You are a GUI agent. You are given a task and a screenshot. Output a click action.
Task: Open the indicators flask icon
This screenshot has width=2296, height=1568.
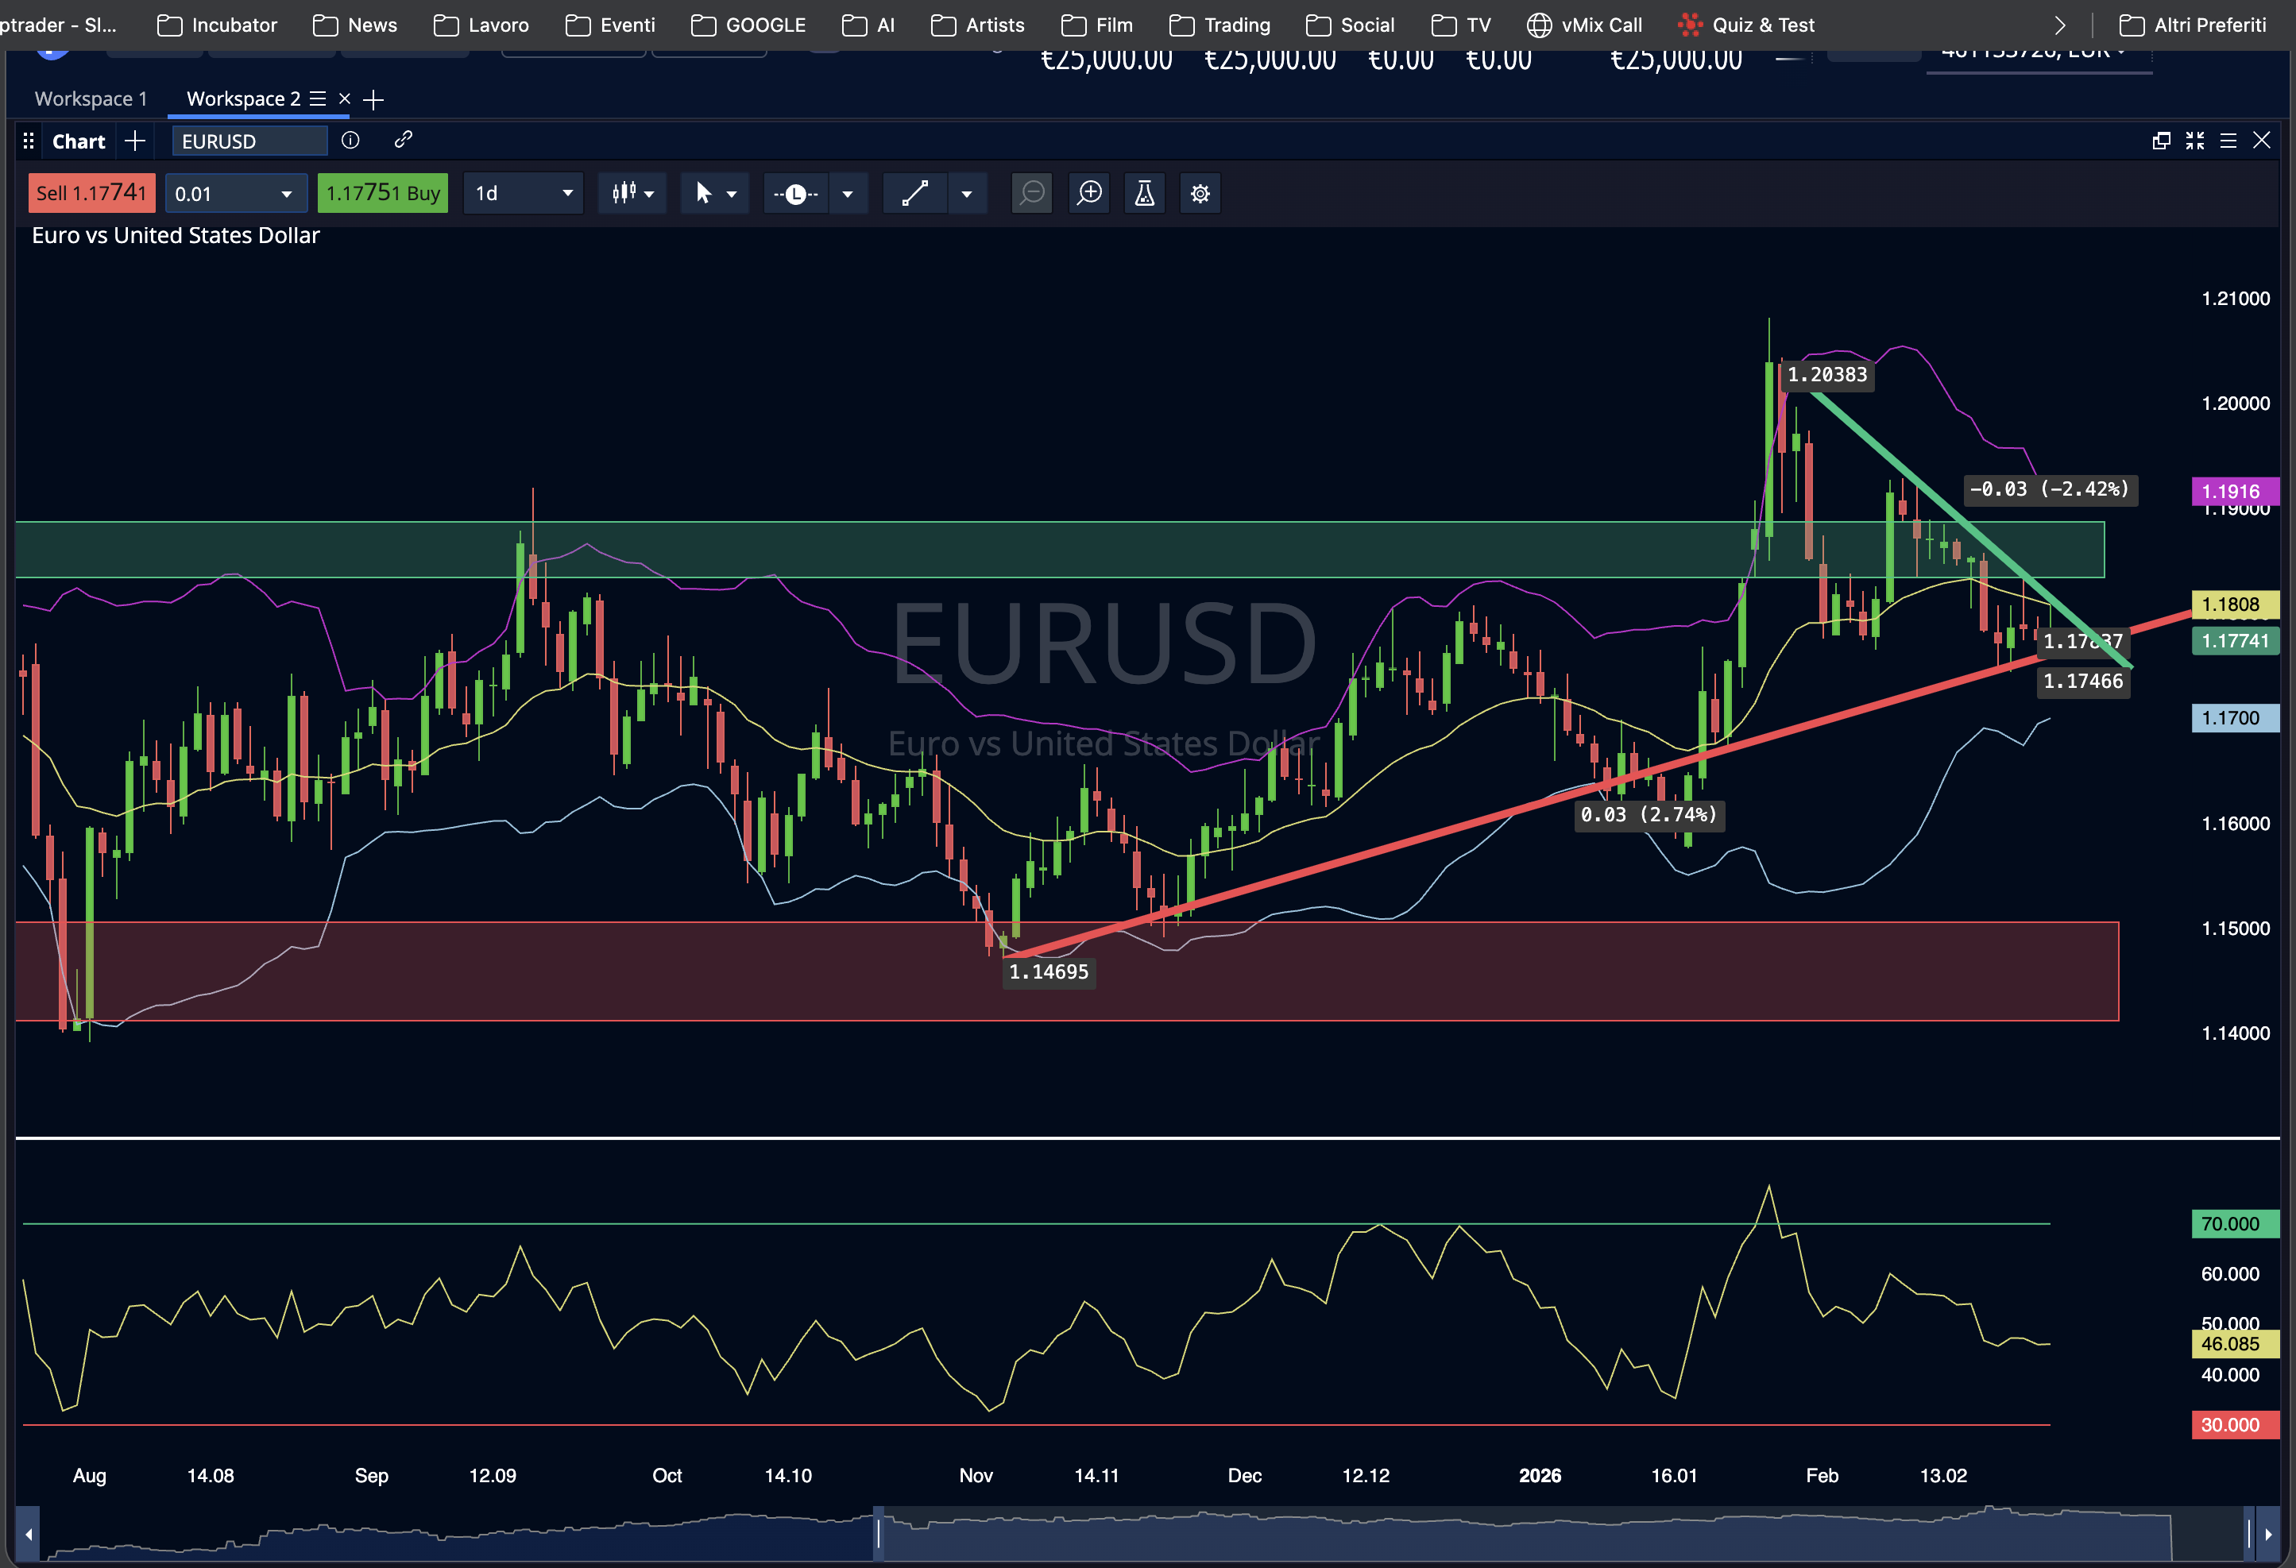(x=1144, y=194)
